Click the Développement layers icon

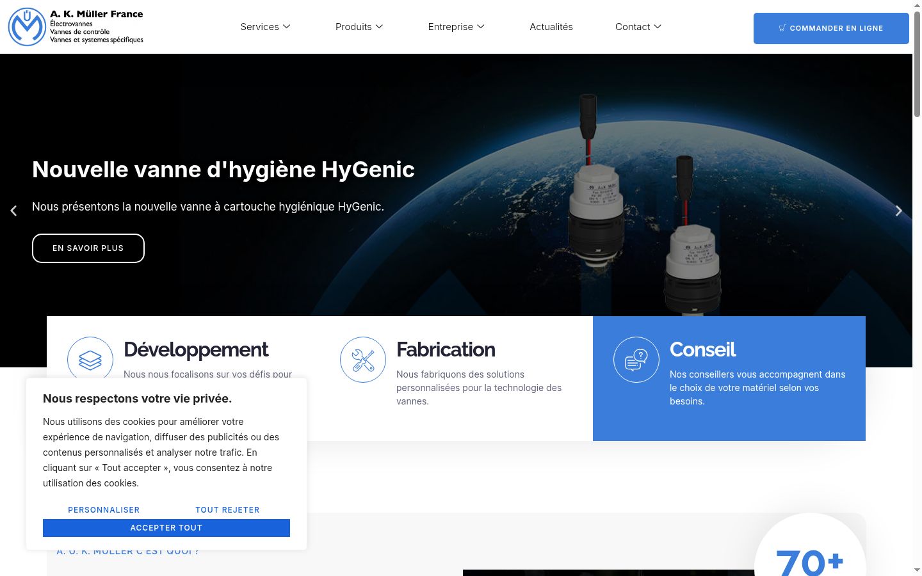click(90, 360)
